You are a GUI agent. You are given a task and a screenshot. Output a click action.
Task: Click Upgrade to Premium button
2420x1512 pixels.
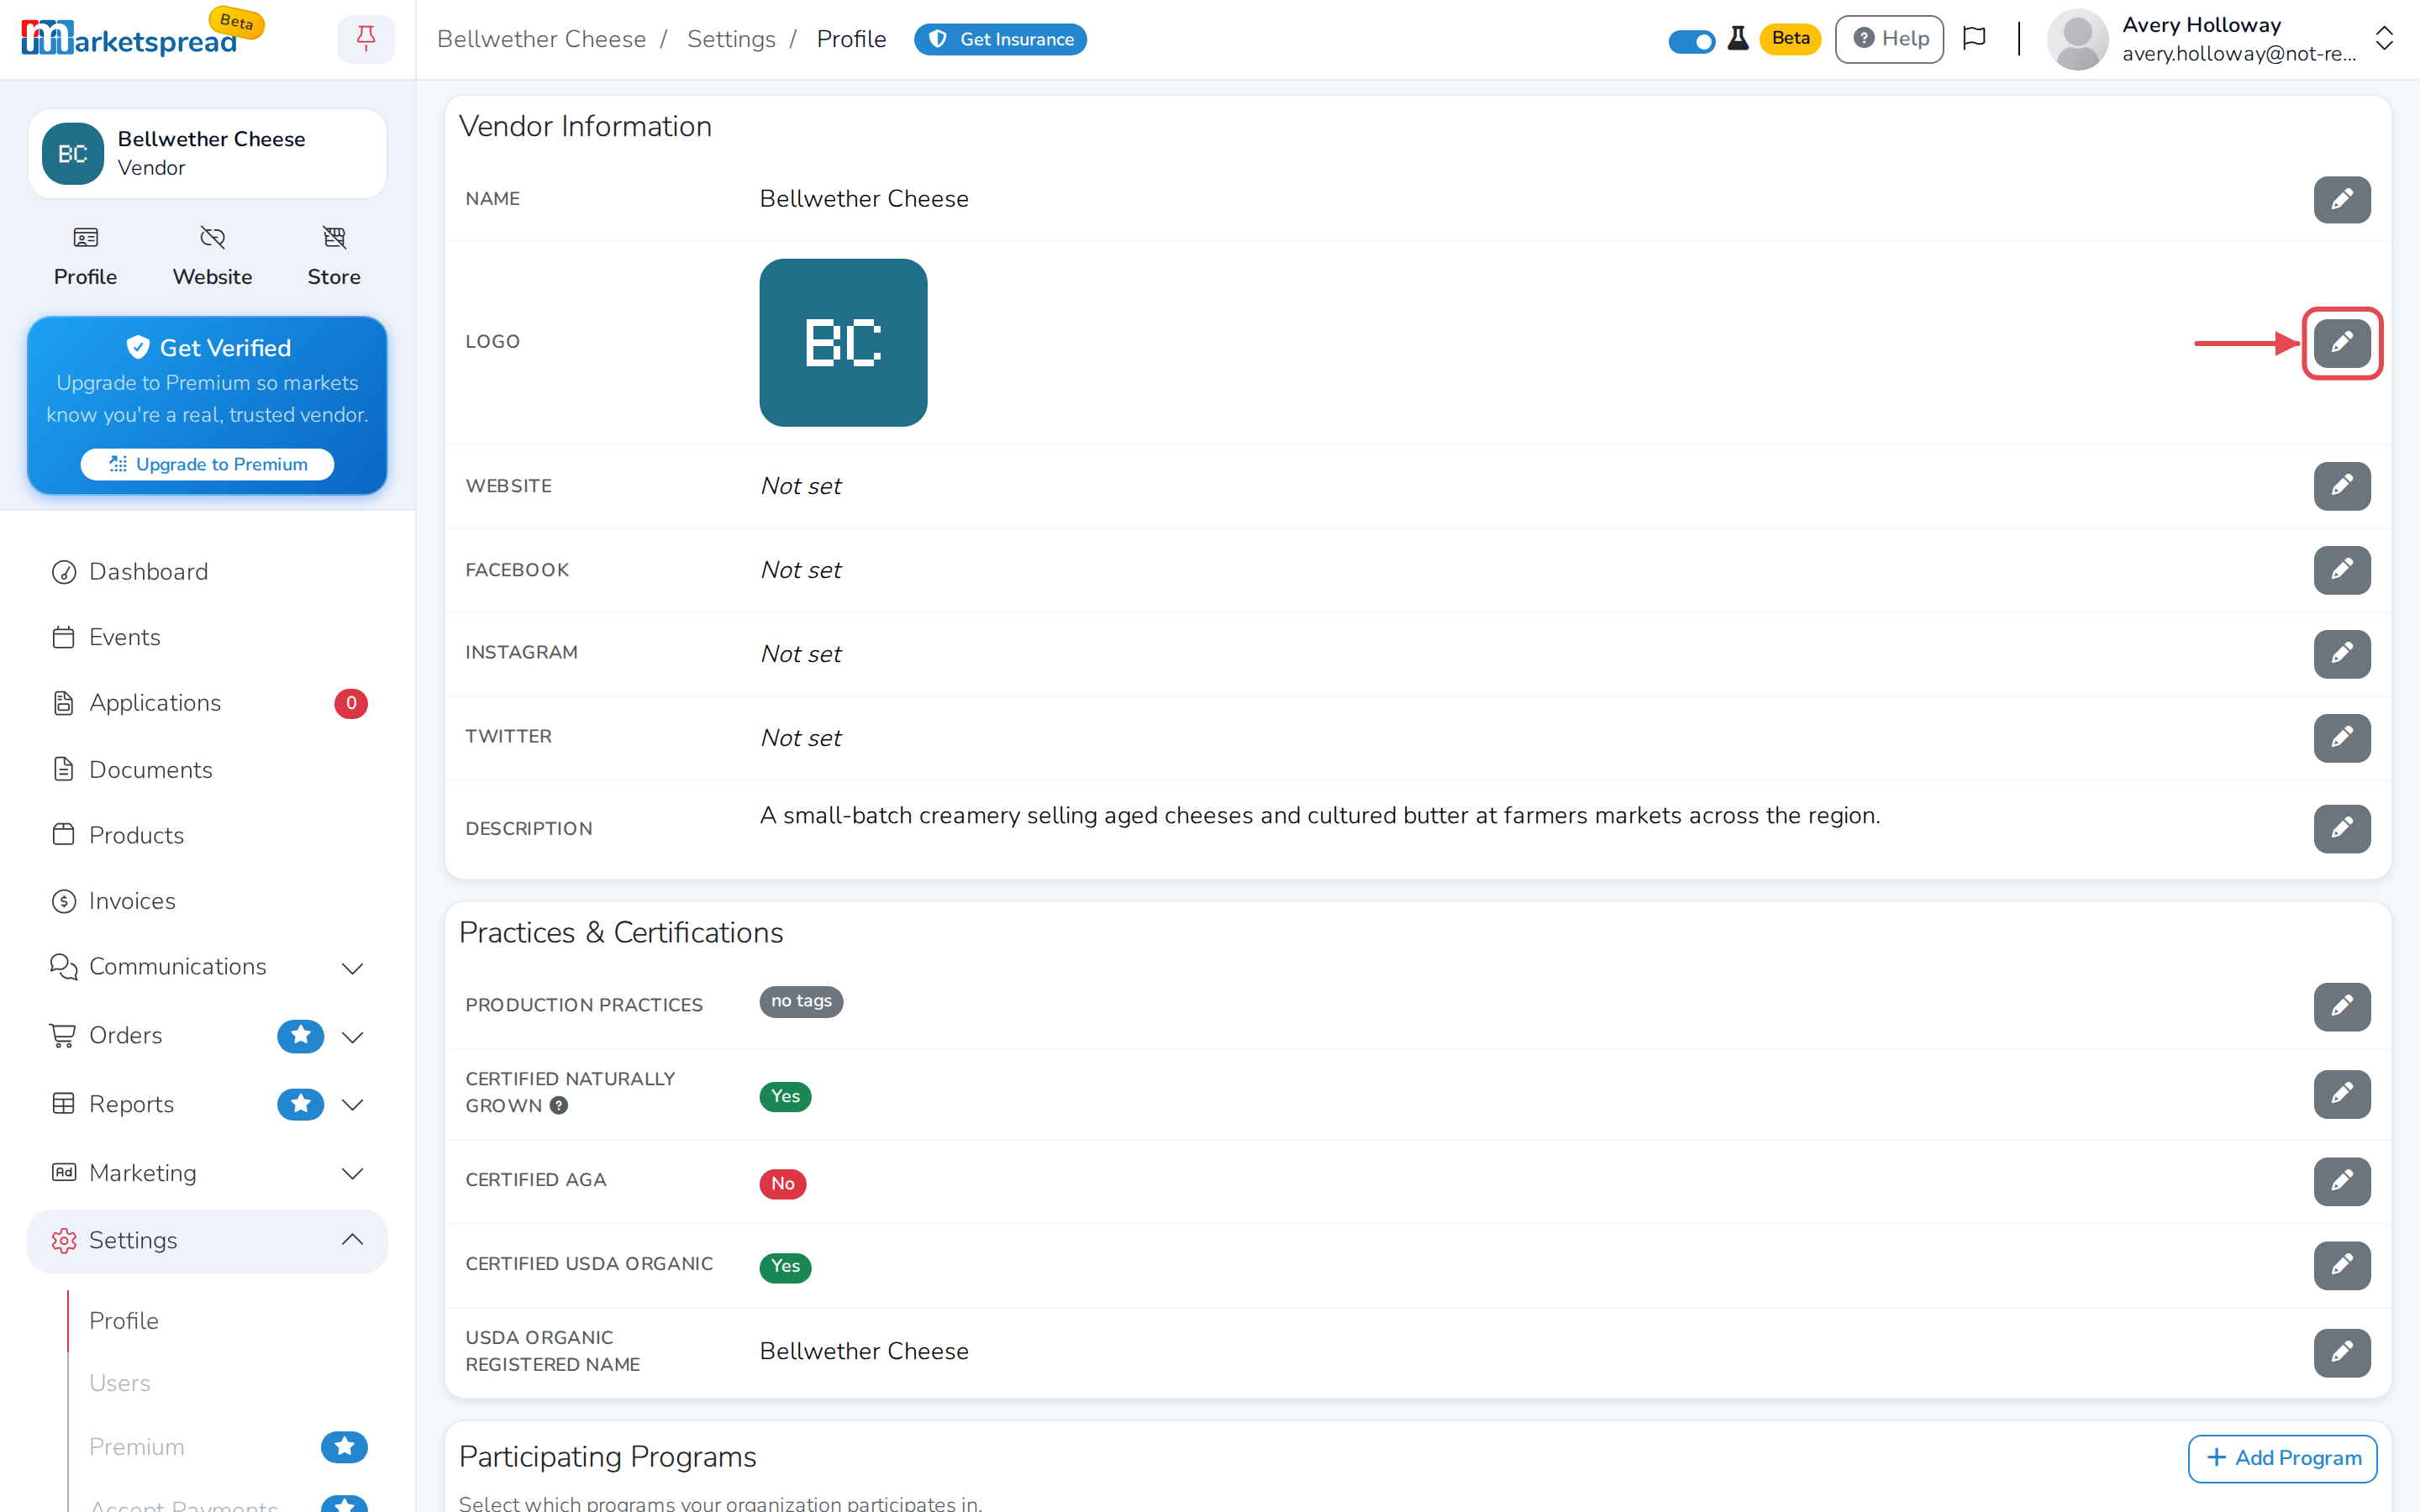click(x=207, y=464)
